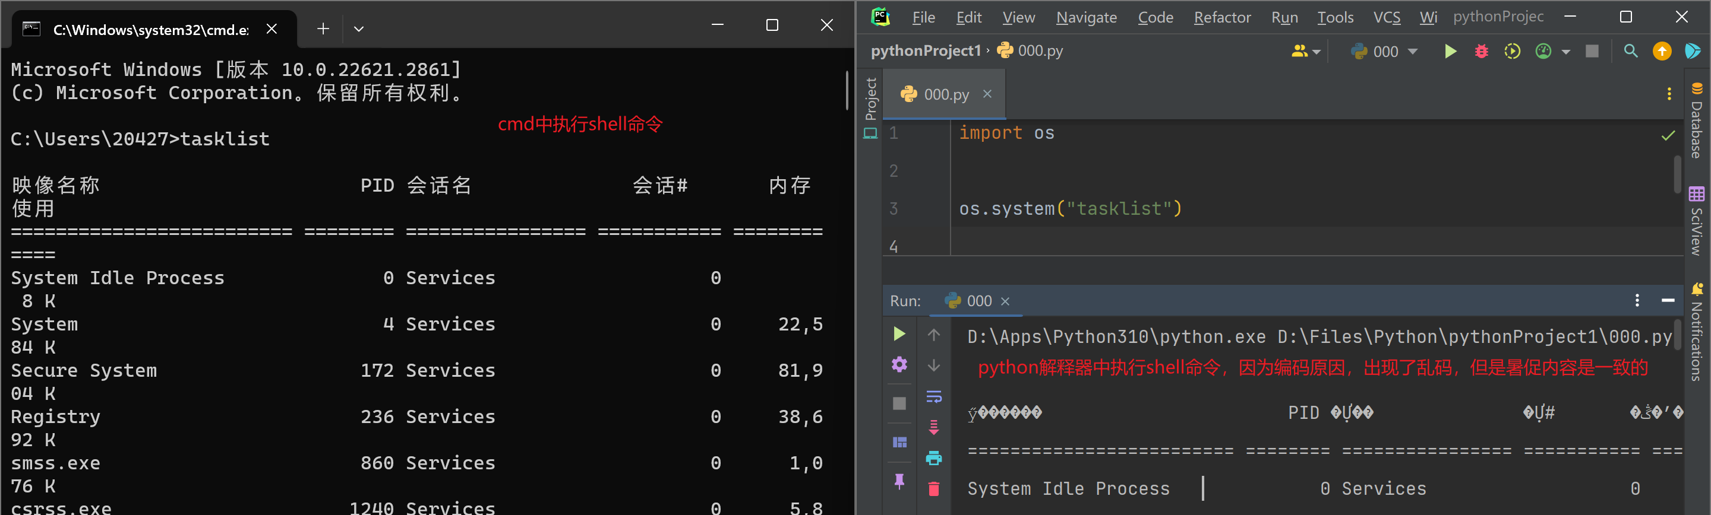This screenshot has height=515, width=1711.
Task: Open run settings wrench-gear icon
Action: tap(899, 364)
